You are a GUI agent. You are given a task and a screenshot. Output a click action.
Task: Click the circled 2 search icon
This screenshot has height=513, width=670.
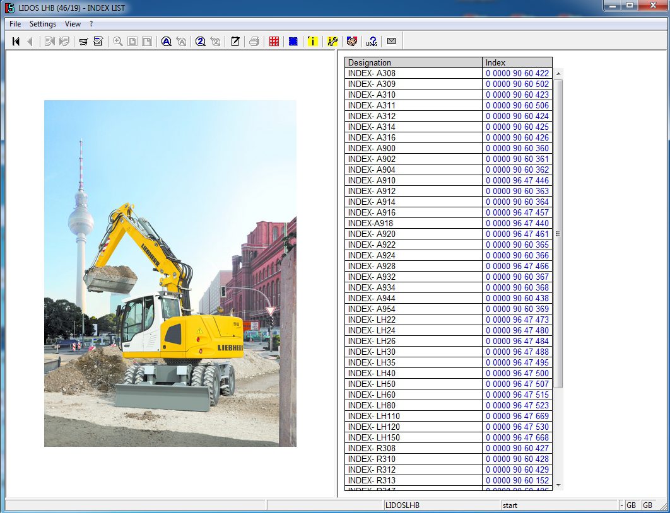click(201, 42)
